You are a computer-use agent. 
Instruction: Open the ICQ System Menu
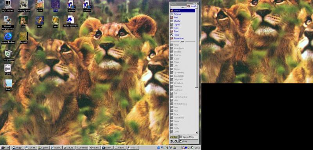click(189, 137)
